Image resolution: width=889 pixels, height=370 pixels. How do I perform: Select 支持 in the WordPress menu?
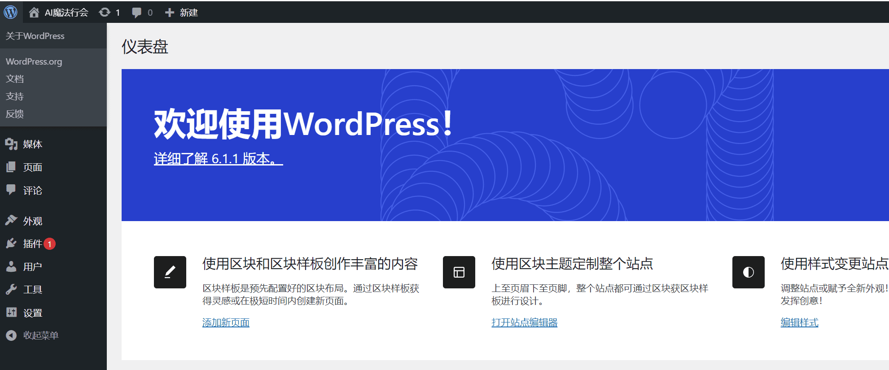click(15, 96)
